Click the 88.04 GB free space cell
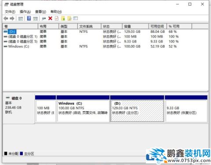 158,32
